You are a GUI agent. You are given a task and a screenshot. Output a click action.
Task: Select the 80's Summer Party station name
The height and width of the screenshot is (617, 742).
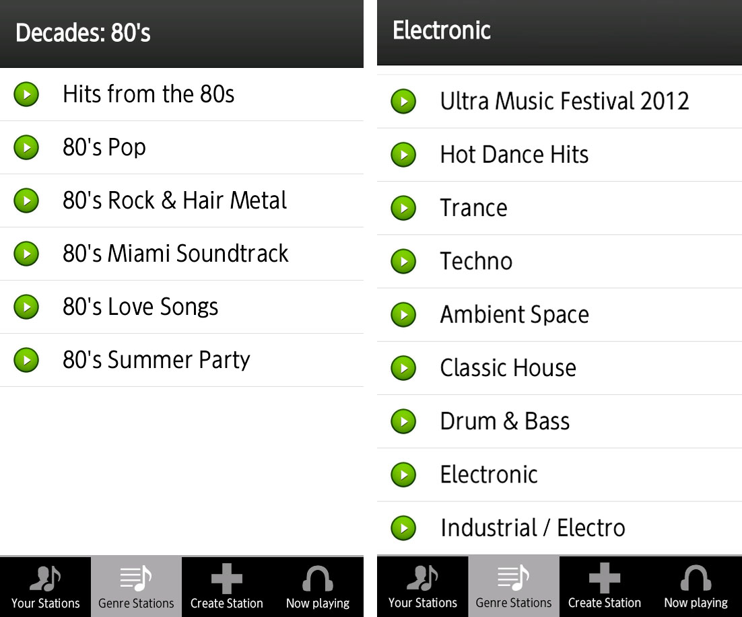tap(156, 360)
